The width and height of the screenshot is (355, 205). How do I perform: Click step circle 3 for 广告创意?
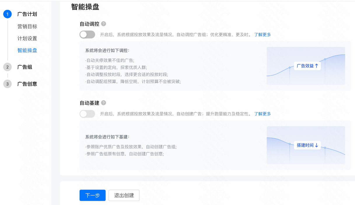[7, 84]
